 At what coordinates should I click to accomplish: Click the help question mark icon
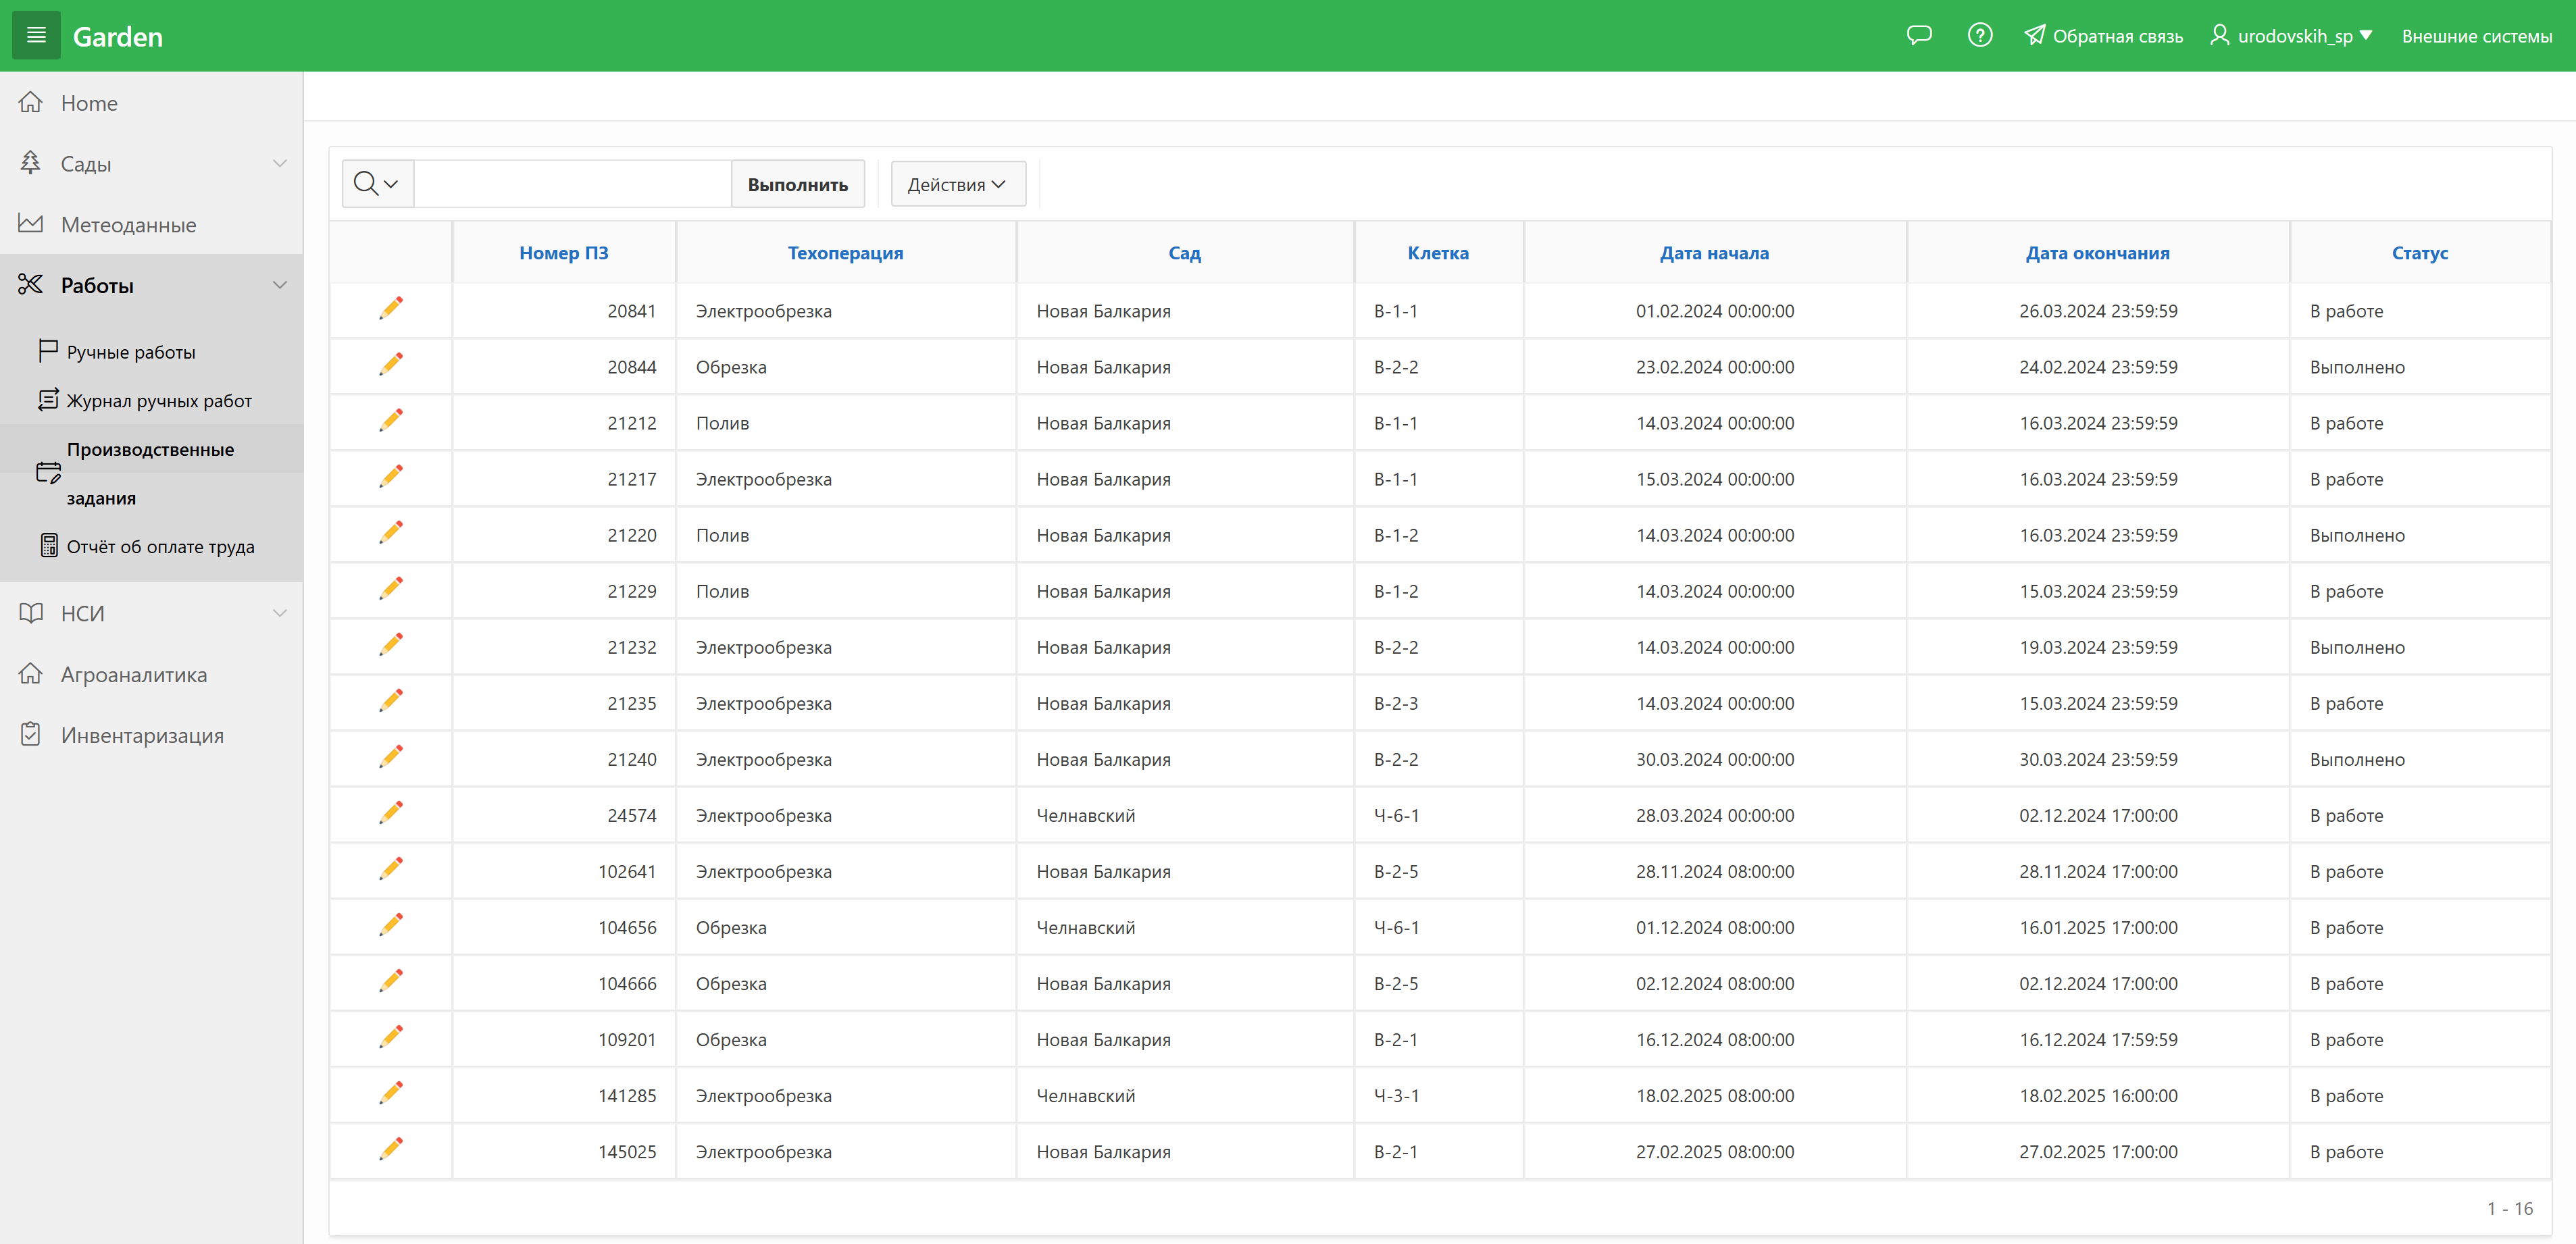pos(1979,36)
